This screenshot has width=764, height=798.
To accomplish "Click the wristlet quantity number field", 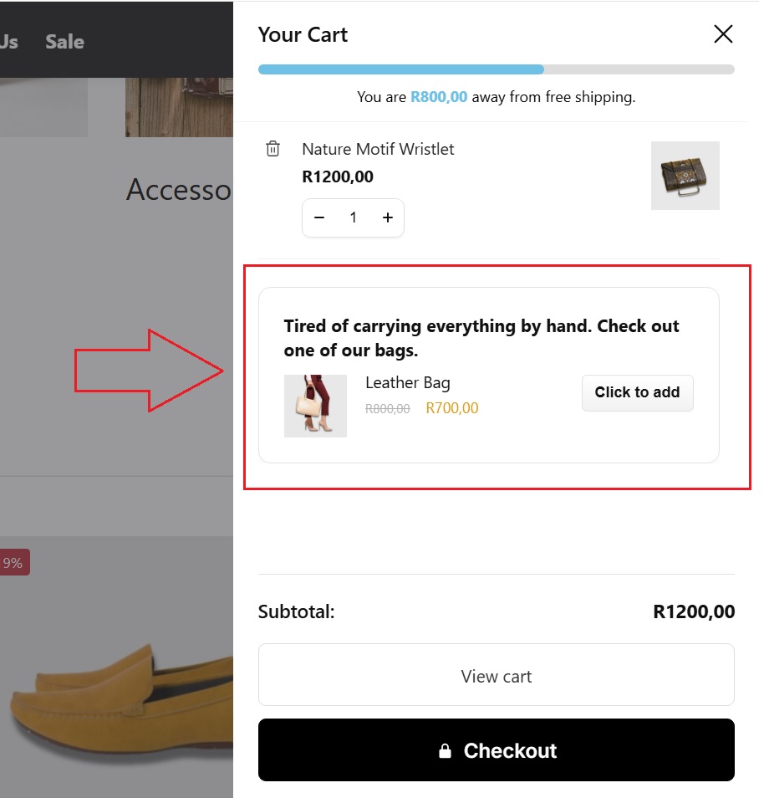I will 354,217.
